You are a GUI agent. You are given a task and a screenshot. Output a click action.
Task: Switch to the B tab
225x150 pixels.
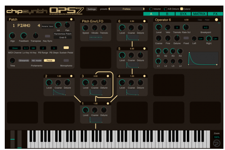(x=167, y=14)
